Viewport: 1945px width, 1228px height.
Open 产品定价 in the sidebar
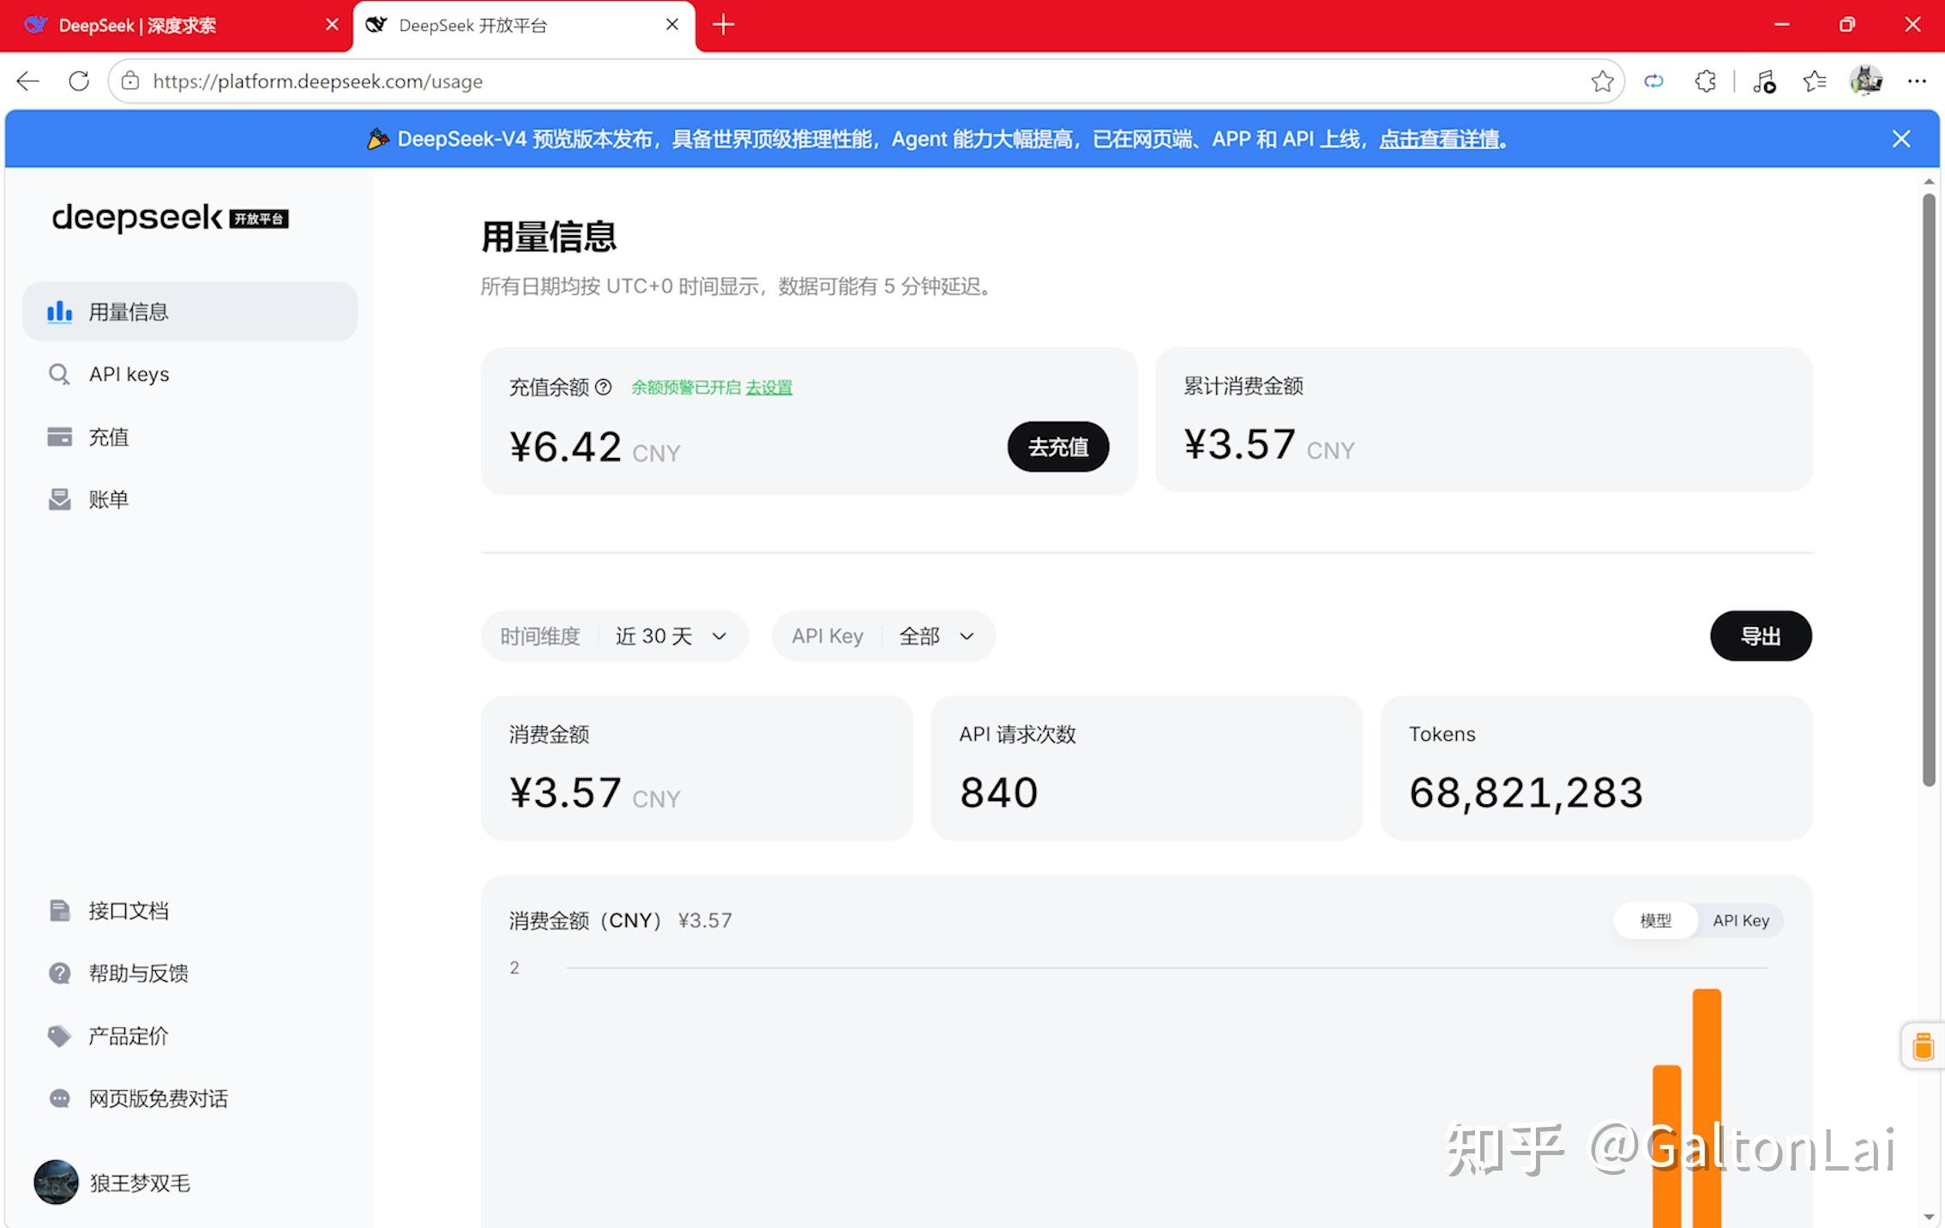pyautogui.click(x=190, y=1035)
